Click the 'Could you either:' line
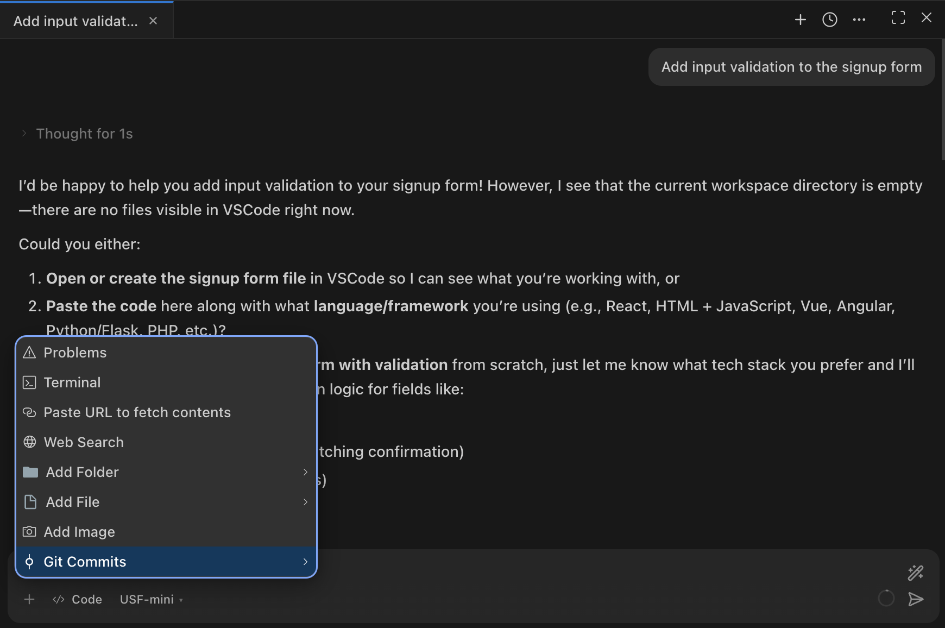The width and height of the screenshot is (945, 628). tap(80, 244)
